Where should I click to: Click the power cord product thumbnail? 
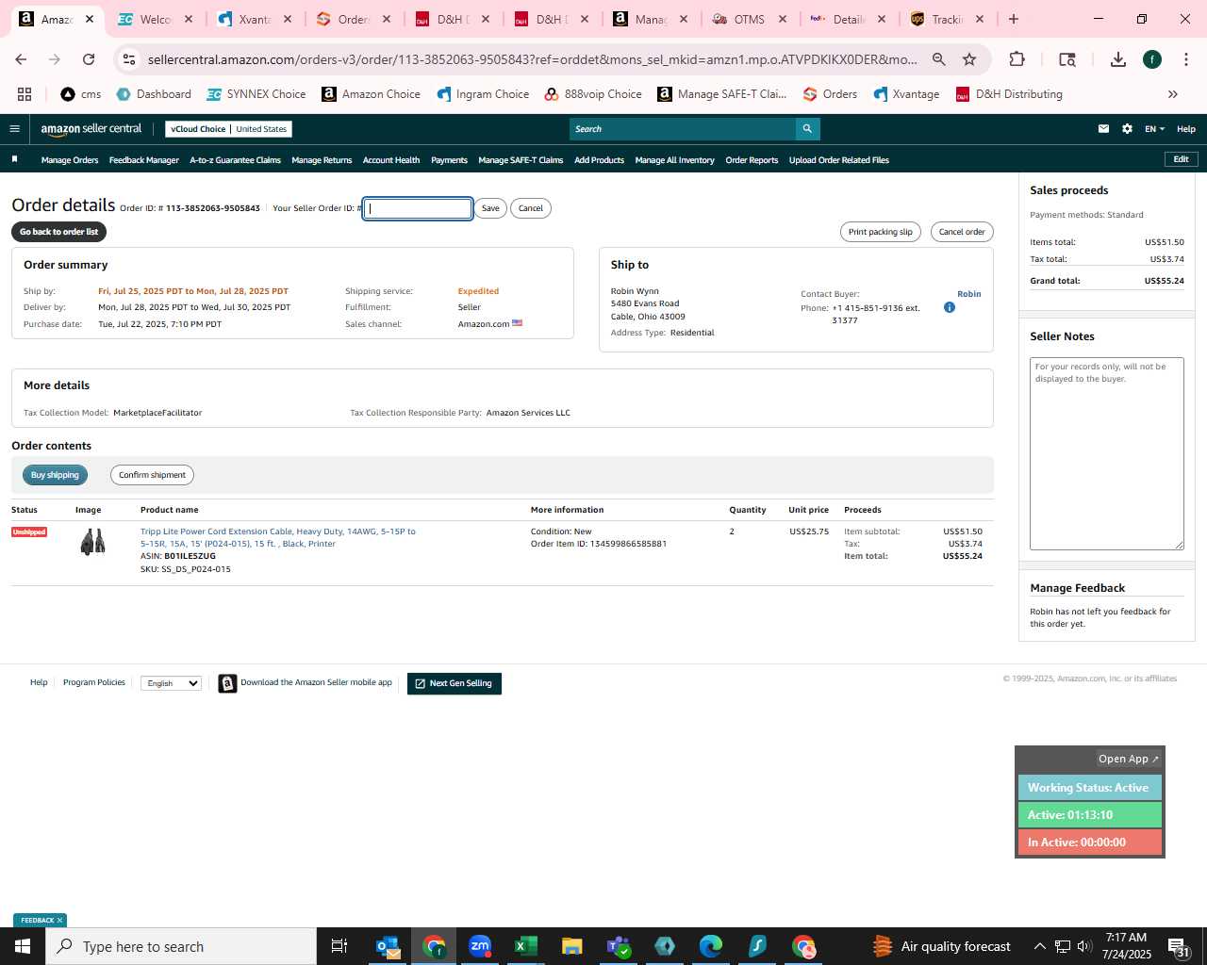pyautogui.click(x=92, y=541)
